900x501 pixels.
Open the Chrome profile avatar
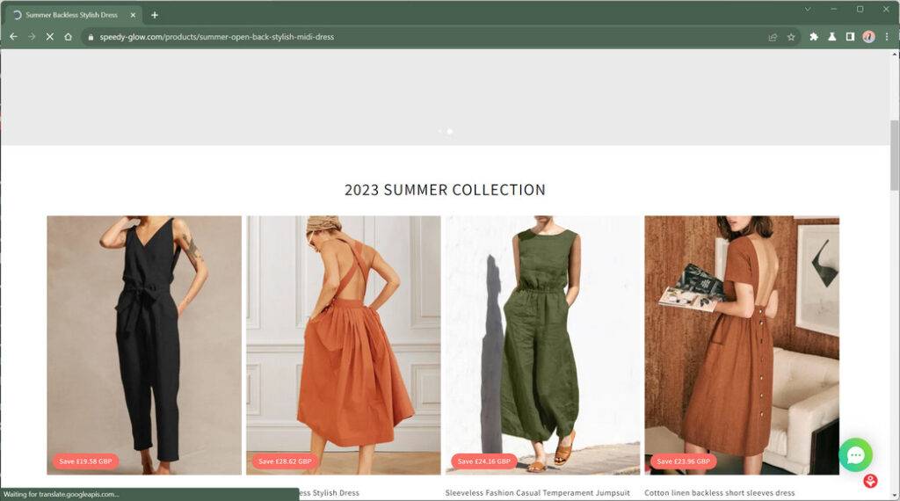[868, 37]
